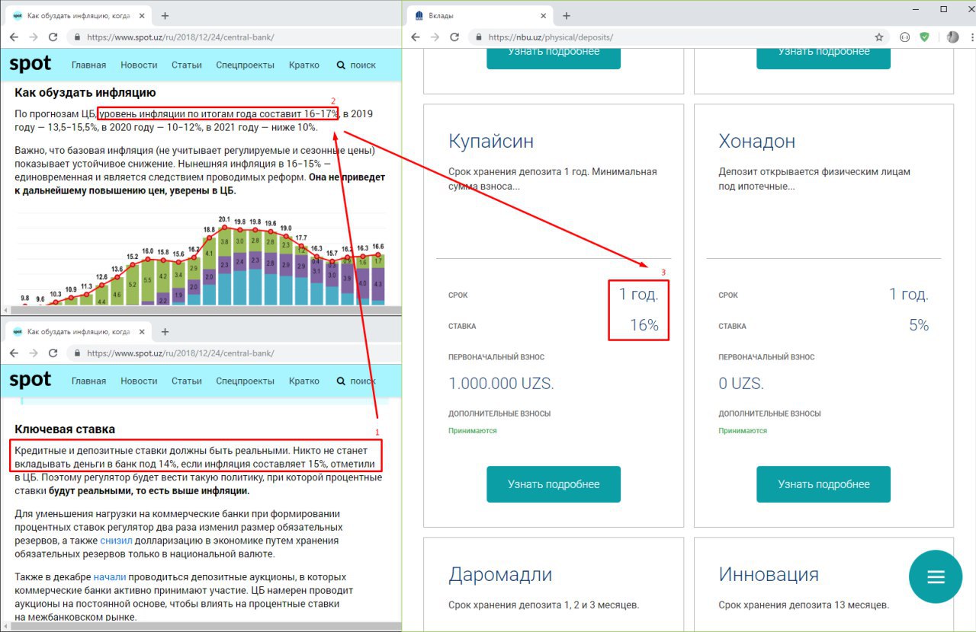Open Спецпроекты in top-left spot navigation
The width and height of the screenshot is (976, 632).
pos(245,65)
